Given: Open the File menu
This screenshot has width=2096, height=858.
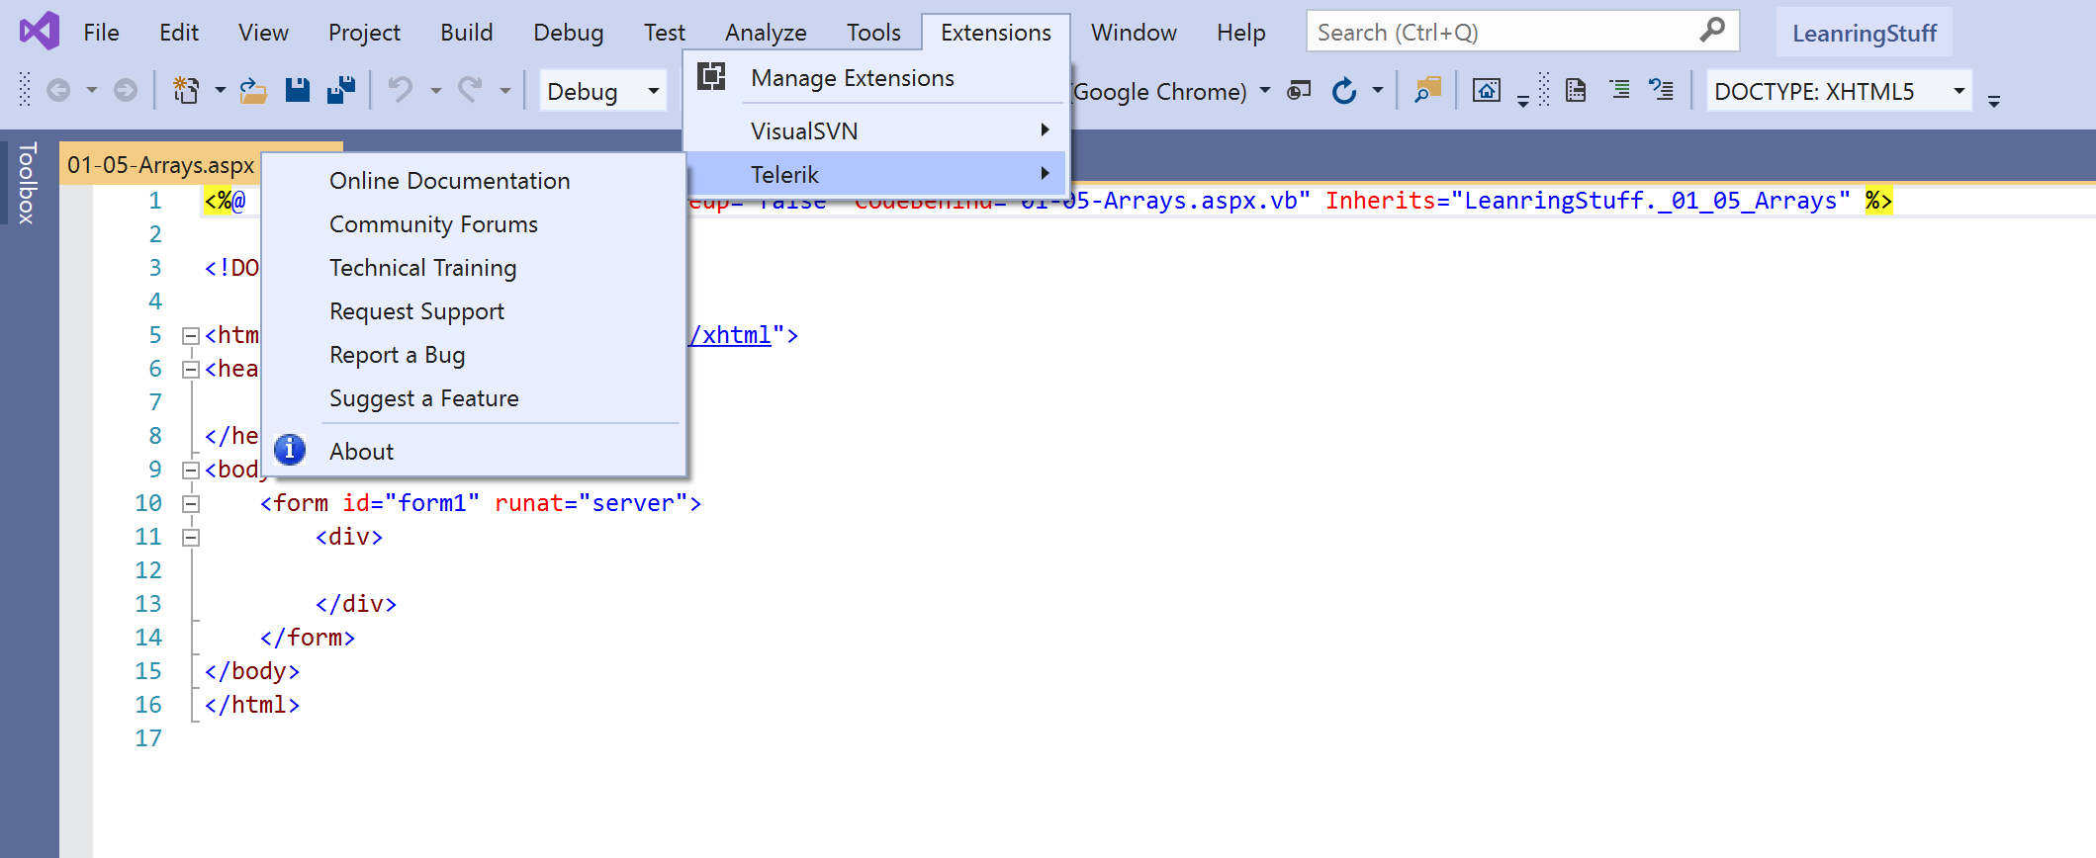Looking at the screenshot, I should coord(101,33).
